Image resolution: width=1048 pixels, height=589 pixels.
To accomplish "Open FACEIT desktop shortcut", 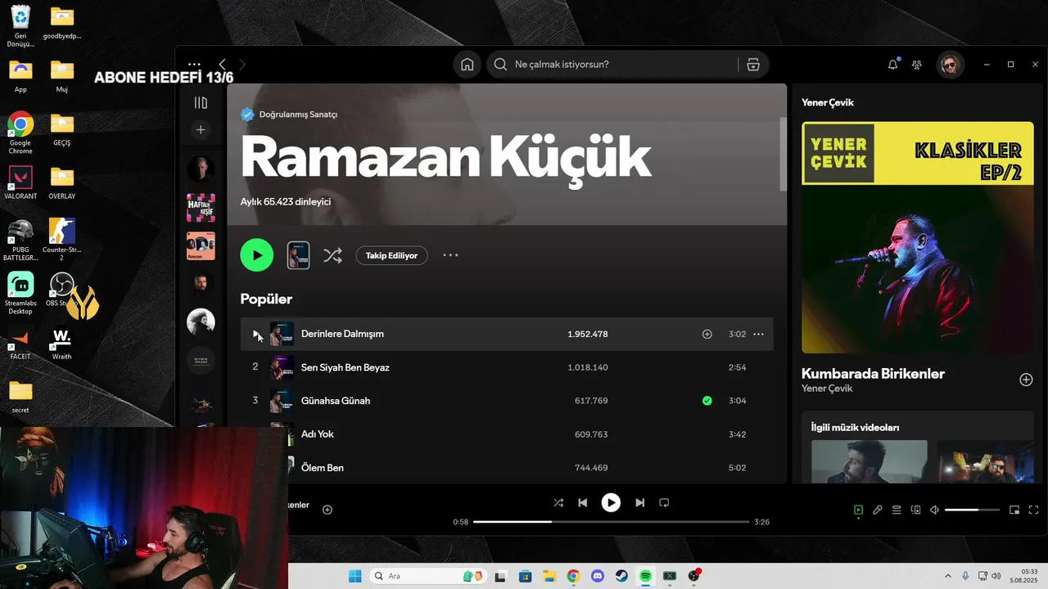I will pos(20,343).
